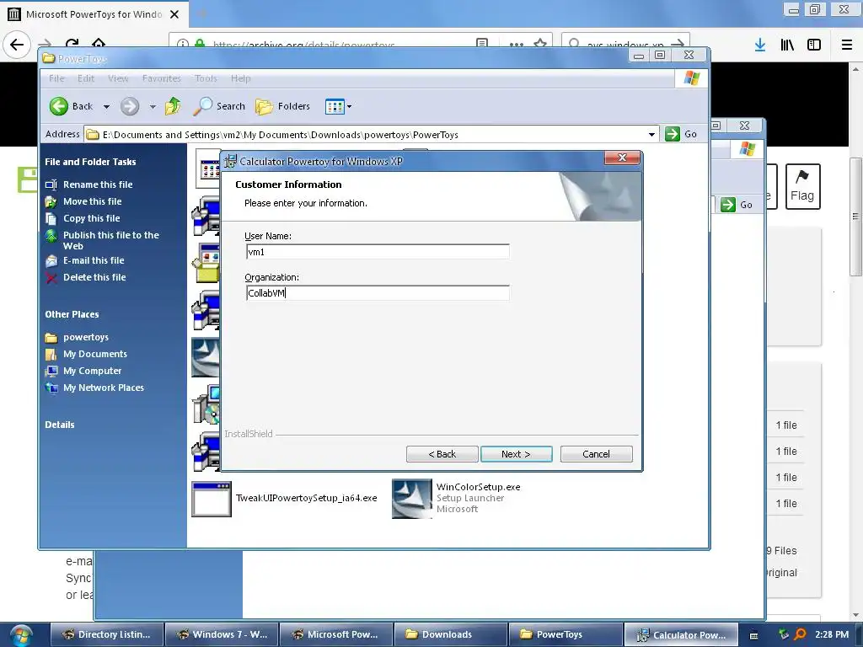Click the Flag button on archive.org page
Image resolution: width=863 pixels, height=647 pixels.
(802, 186)
